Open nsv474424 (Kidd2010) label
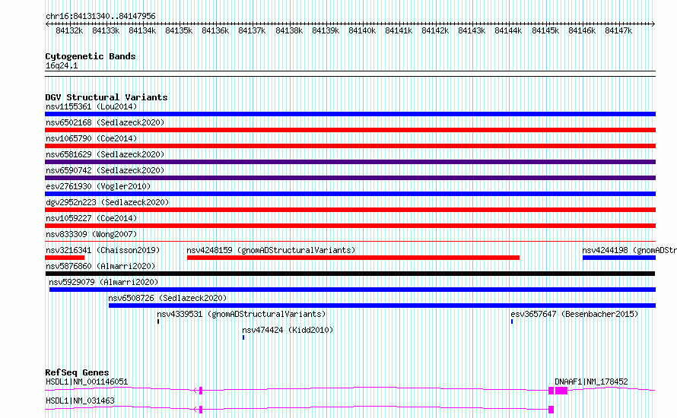Screen dimensions: 677x418 tap(288, 330)
